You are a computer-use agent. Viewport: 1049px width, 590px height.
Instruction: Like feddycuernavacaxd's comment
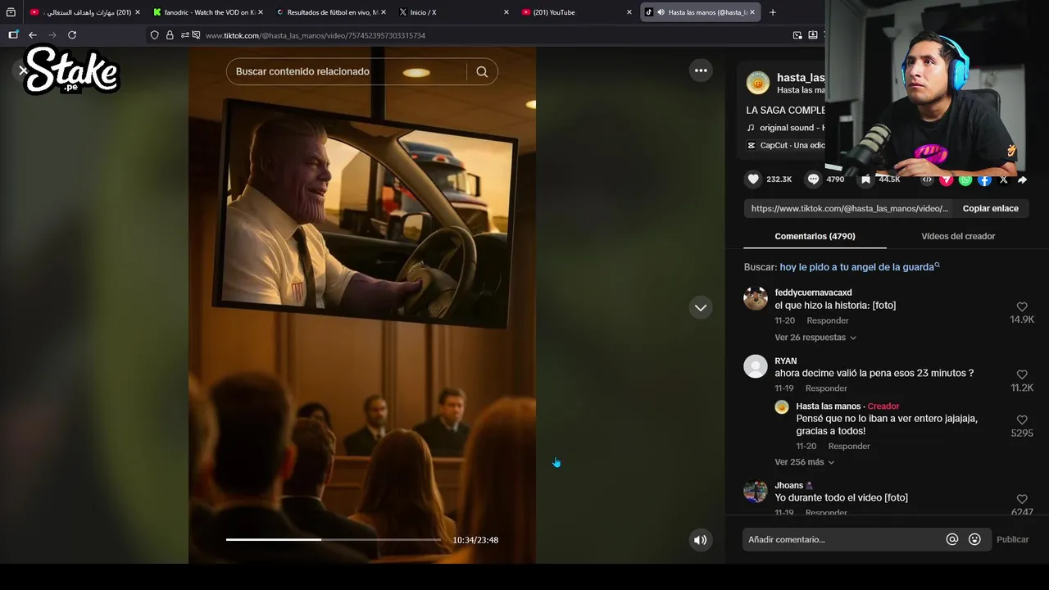(x=1022, y=307)
